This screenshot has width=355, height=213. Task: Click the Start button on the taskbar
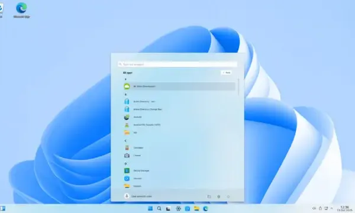coord(150,208)
